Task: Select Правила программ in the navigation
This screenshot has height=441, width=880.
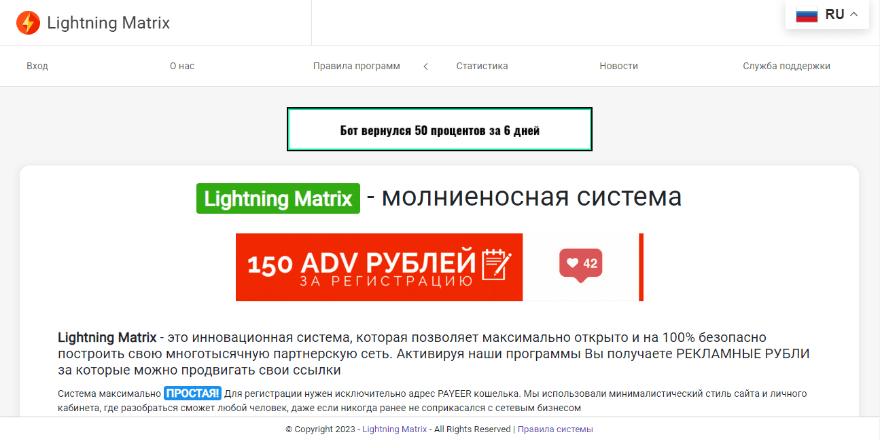Action: [356, 66]
